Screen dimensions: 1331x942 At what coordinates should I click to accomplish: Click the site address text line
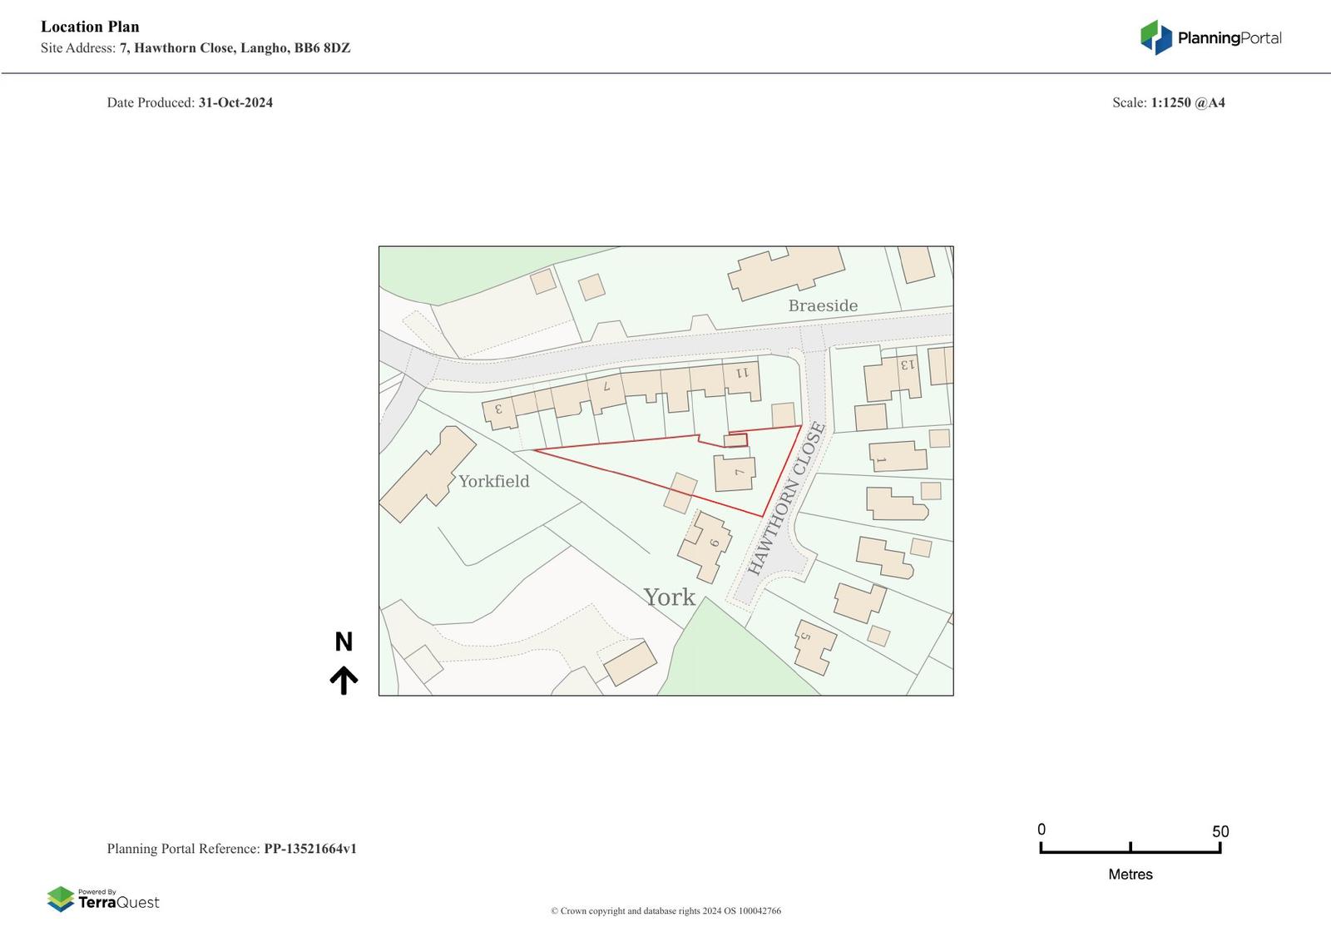pyautogui.click(x=195, y=48)
